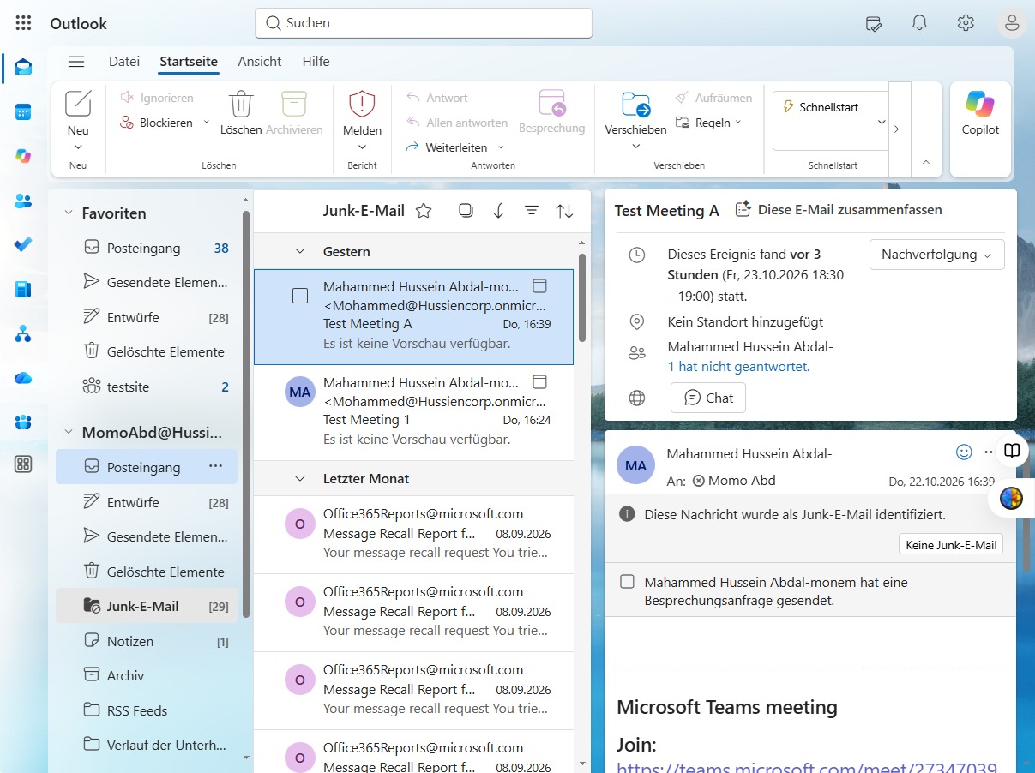Image resolution: width=1035 pixels, height=773 pixels.
Task: Click the Suchen search field
Action: point(424,23)
